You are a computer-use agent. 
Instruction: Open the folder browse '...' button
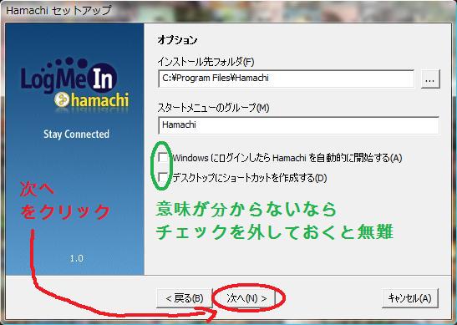coord(430,79)
